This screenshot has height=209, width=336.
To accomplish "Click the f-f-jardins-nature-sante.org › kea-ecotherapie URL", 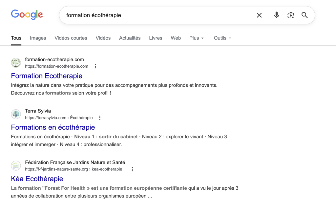I will [x=73, y=169].
